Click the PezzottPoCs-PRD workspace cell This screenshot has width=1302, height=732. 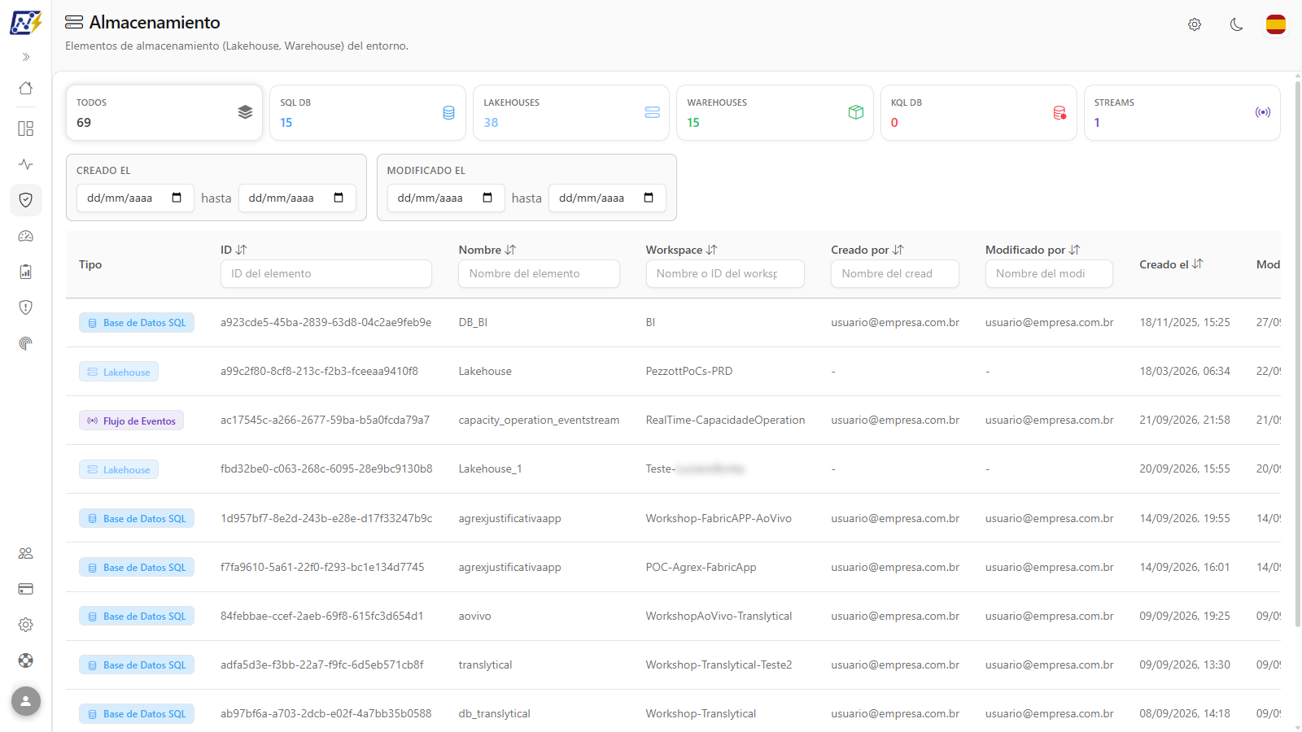[689, 371]
